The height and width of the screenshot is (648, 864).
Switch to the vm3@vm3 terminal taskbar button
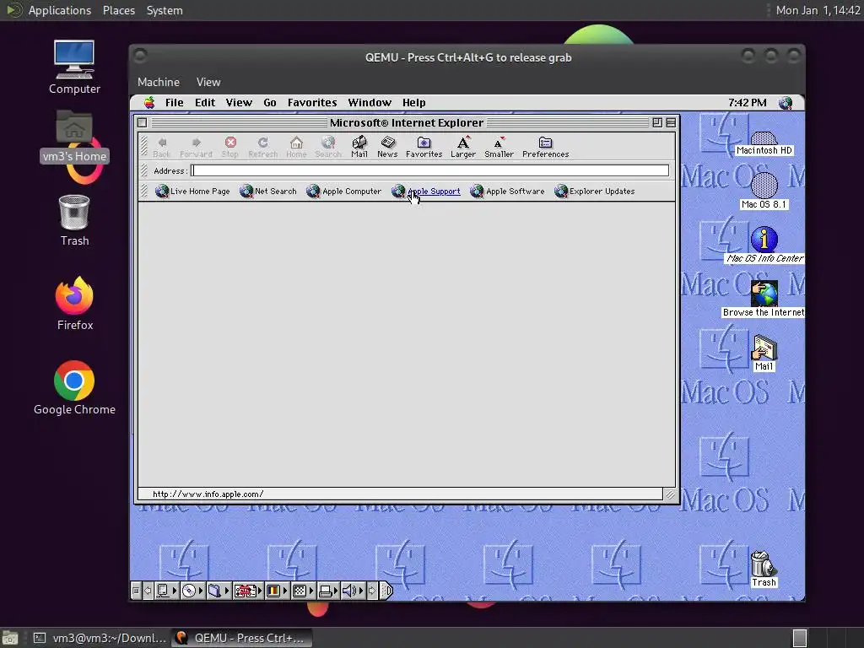click(100, 638)
